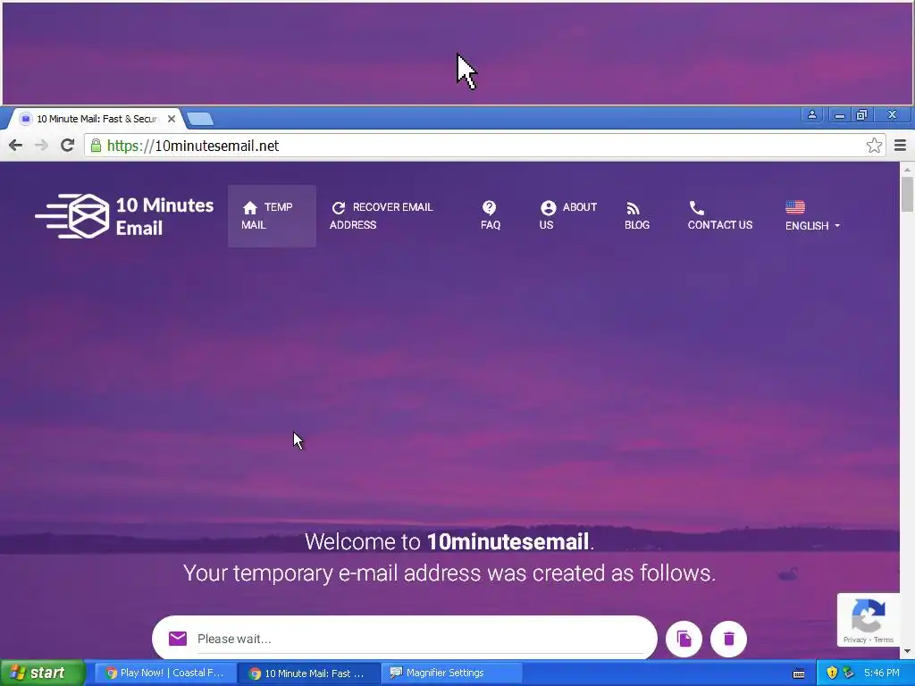Viewport: 915px width, 686px height.
Task: Click the reCAPTCHA badge icon
Action: 869,616
